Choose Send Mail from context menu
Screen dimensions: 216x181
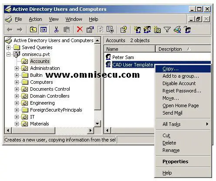click(x=183, y=113)
